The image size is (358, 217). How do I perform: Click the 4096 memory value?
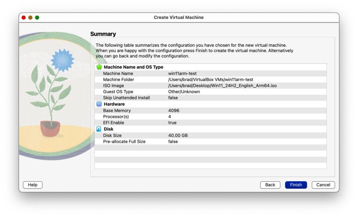pyautogui.click(x=174, y=111)
